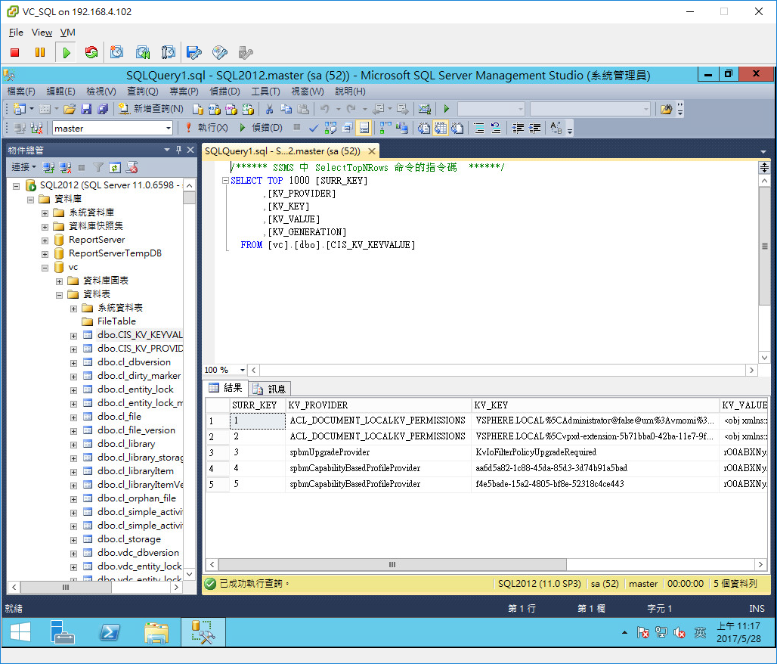777x664 pixels.
Task: Click the Database Engine Query icon
Action: point(198,109)
